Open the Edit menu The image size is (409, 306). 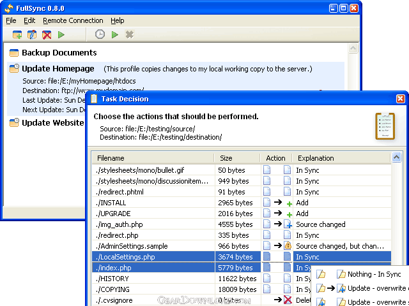(29, 20)
